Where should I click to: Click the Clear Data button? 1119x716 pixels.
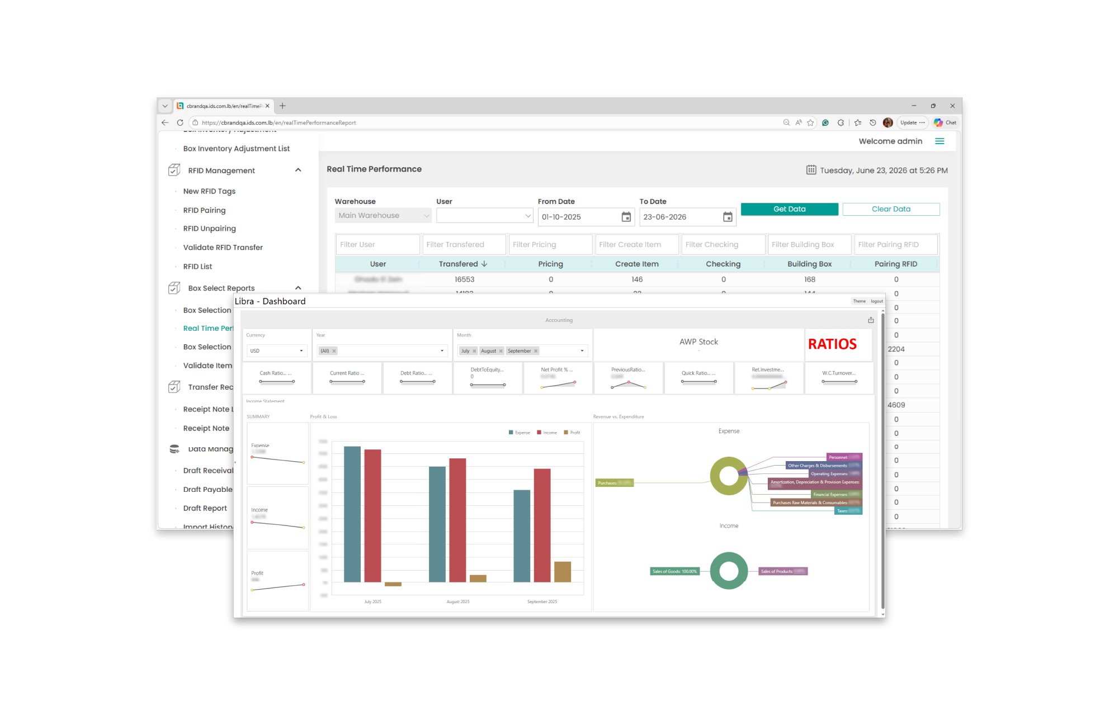point(891,209)
